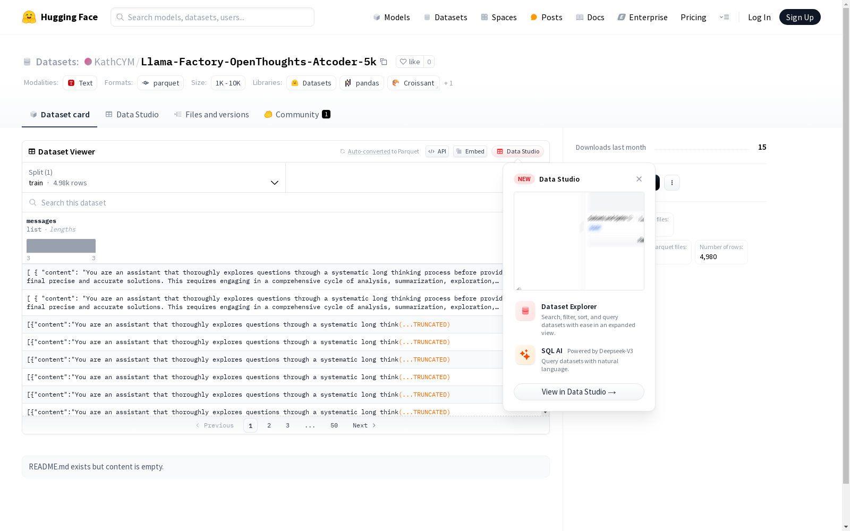Image resolution: width=850 pixels, height=531 pixels.
Task: Select Dataset Explorer feature entry
Action: click(x=579, y=319)
